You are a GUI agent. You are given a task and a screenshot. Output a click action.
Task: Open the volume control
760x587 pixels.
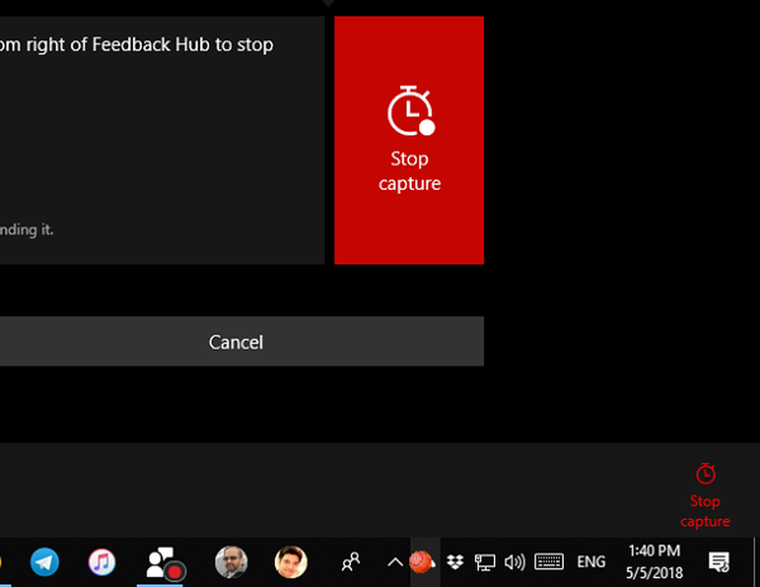tap(515, 562)
